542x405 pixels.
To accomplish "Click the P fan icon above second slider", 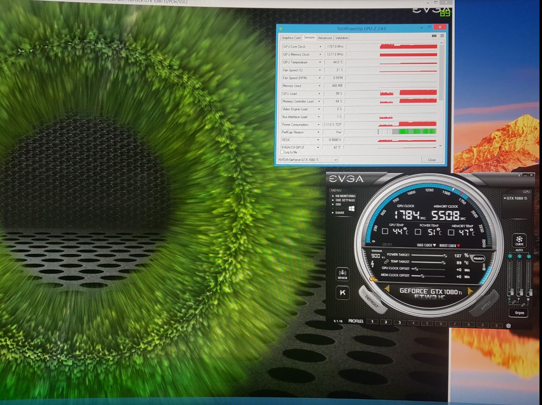I will (x=519, y=256).
